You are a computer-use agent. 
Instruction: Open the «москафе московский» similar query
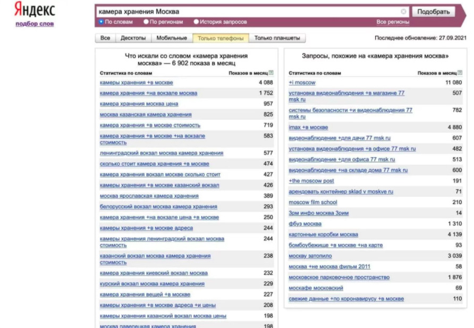tap(316, 288)
